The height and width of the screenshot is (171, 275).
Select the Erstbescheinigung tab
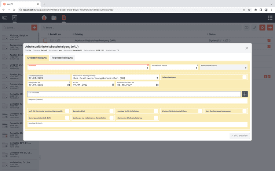[37, 58]
